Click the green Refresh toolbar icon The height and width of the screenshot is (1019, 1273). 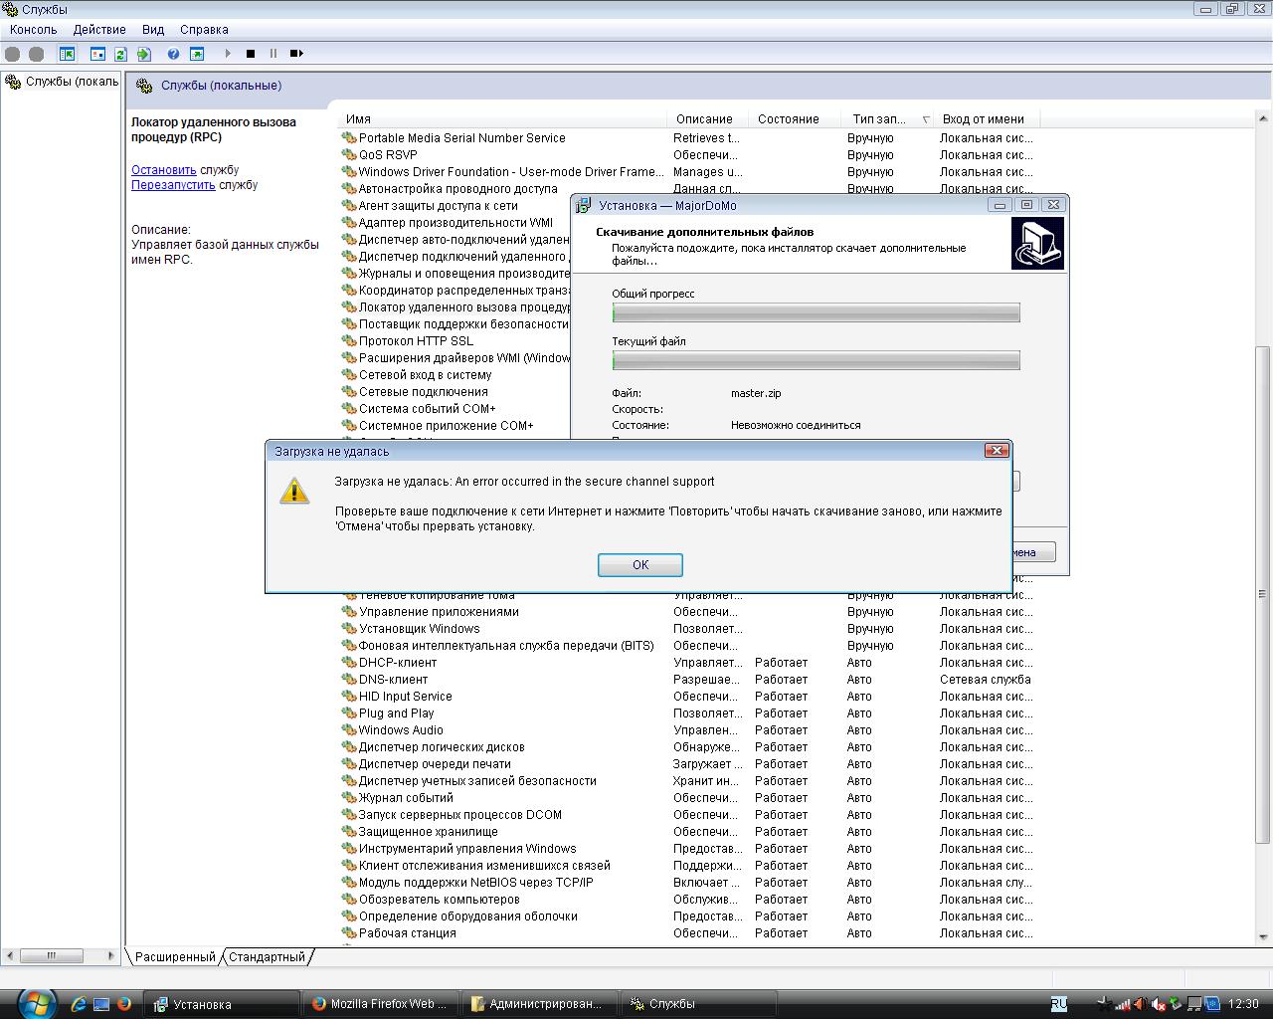click(x=120, y=54)
